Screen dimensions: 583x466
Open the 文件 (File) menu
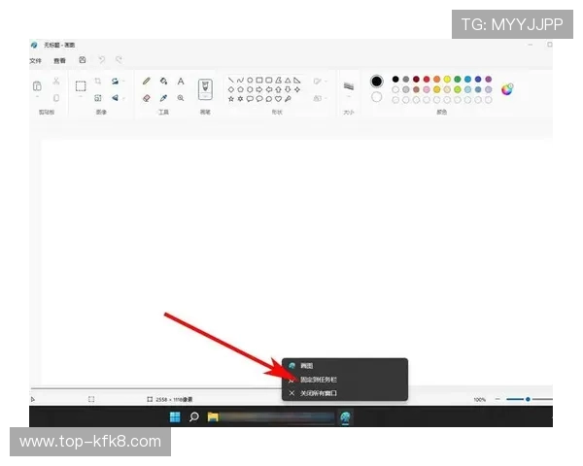coord(36,60)
